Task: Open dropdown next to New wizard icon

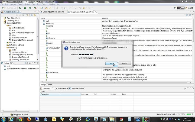Action: click(6, 8)
